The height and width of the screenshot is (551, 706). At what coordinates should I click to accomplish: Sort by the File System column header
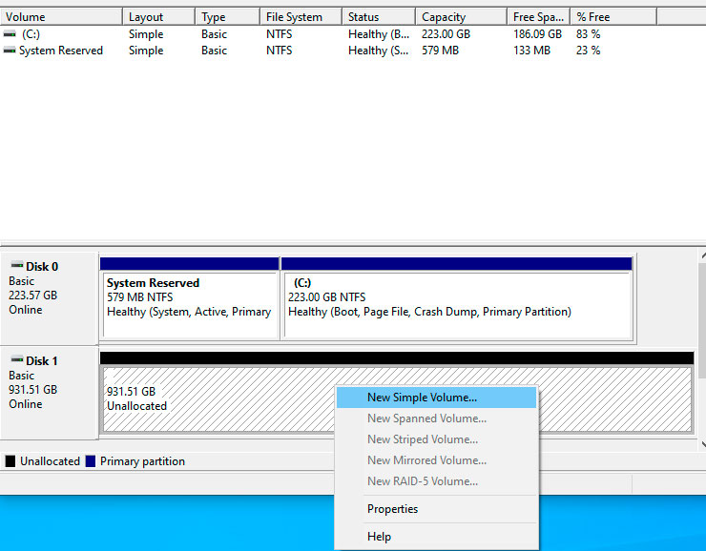point(301,17)
